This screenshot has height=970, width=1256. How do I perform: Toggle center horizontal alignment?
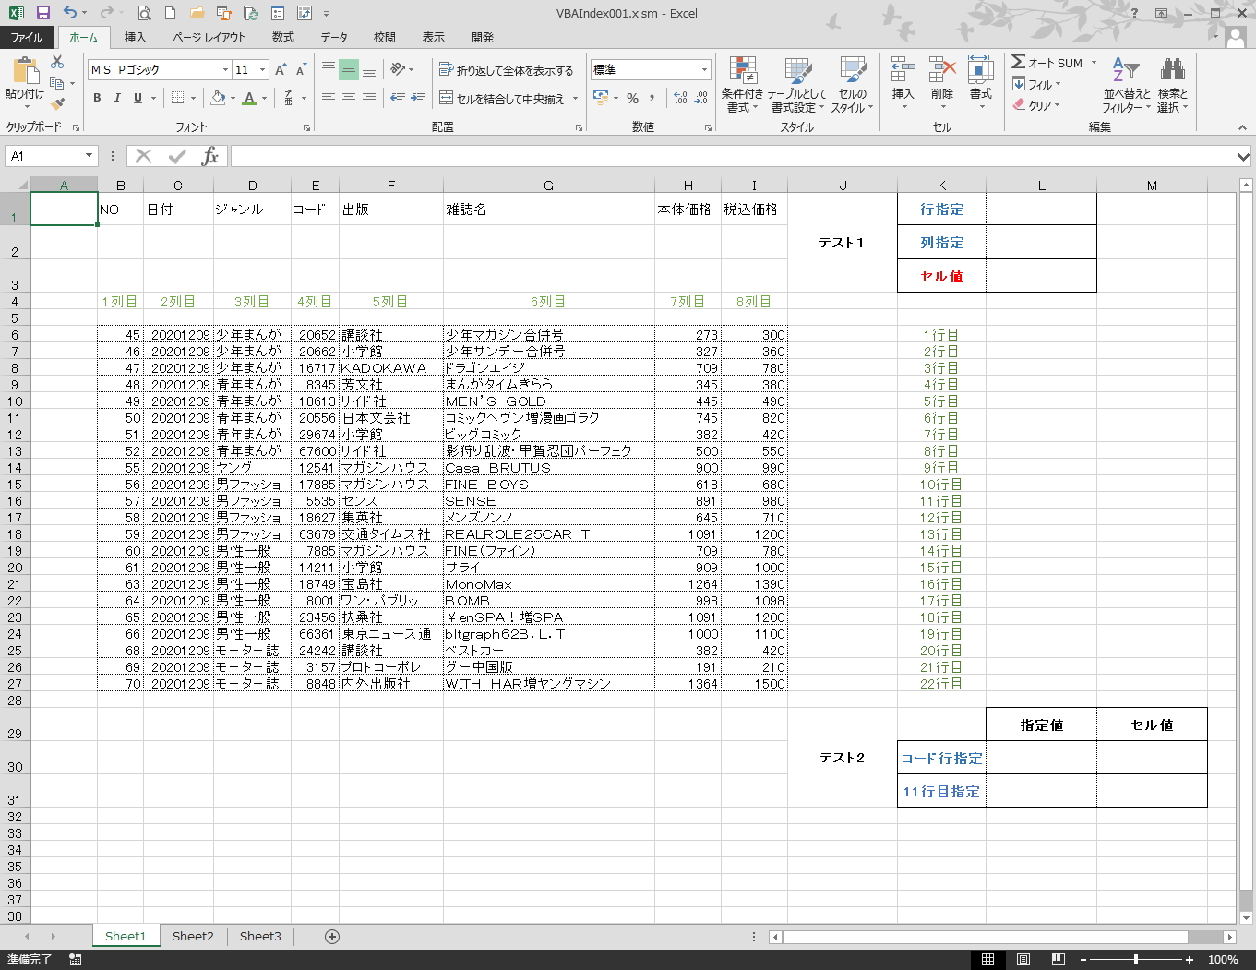point(349,98)
